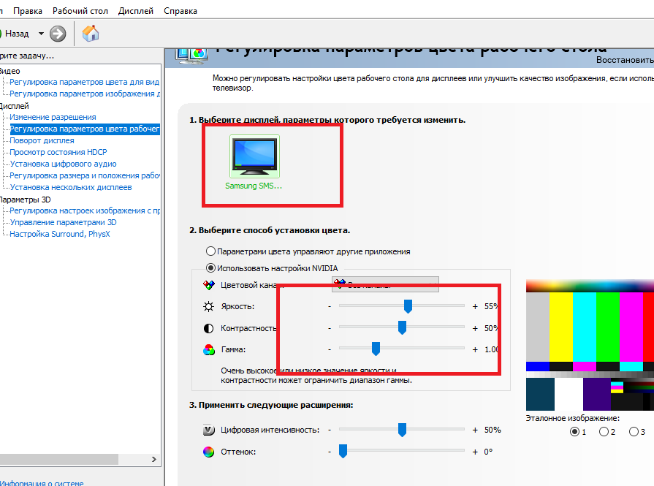This screenshot has height=486, width=654.
Task: Click the Цифровая интенсивность icon
Action: pos(209,430)
